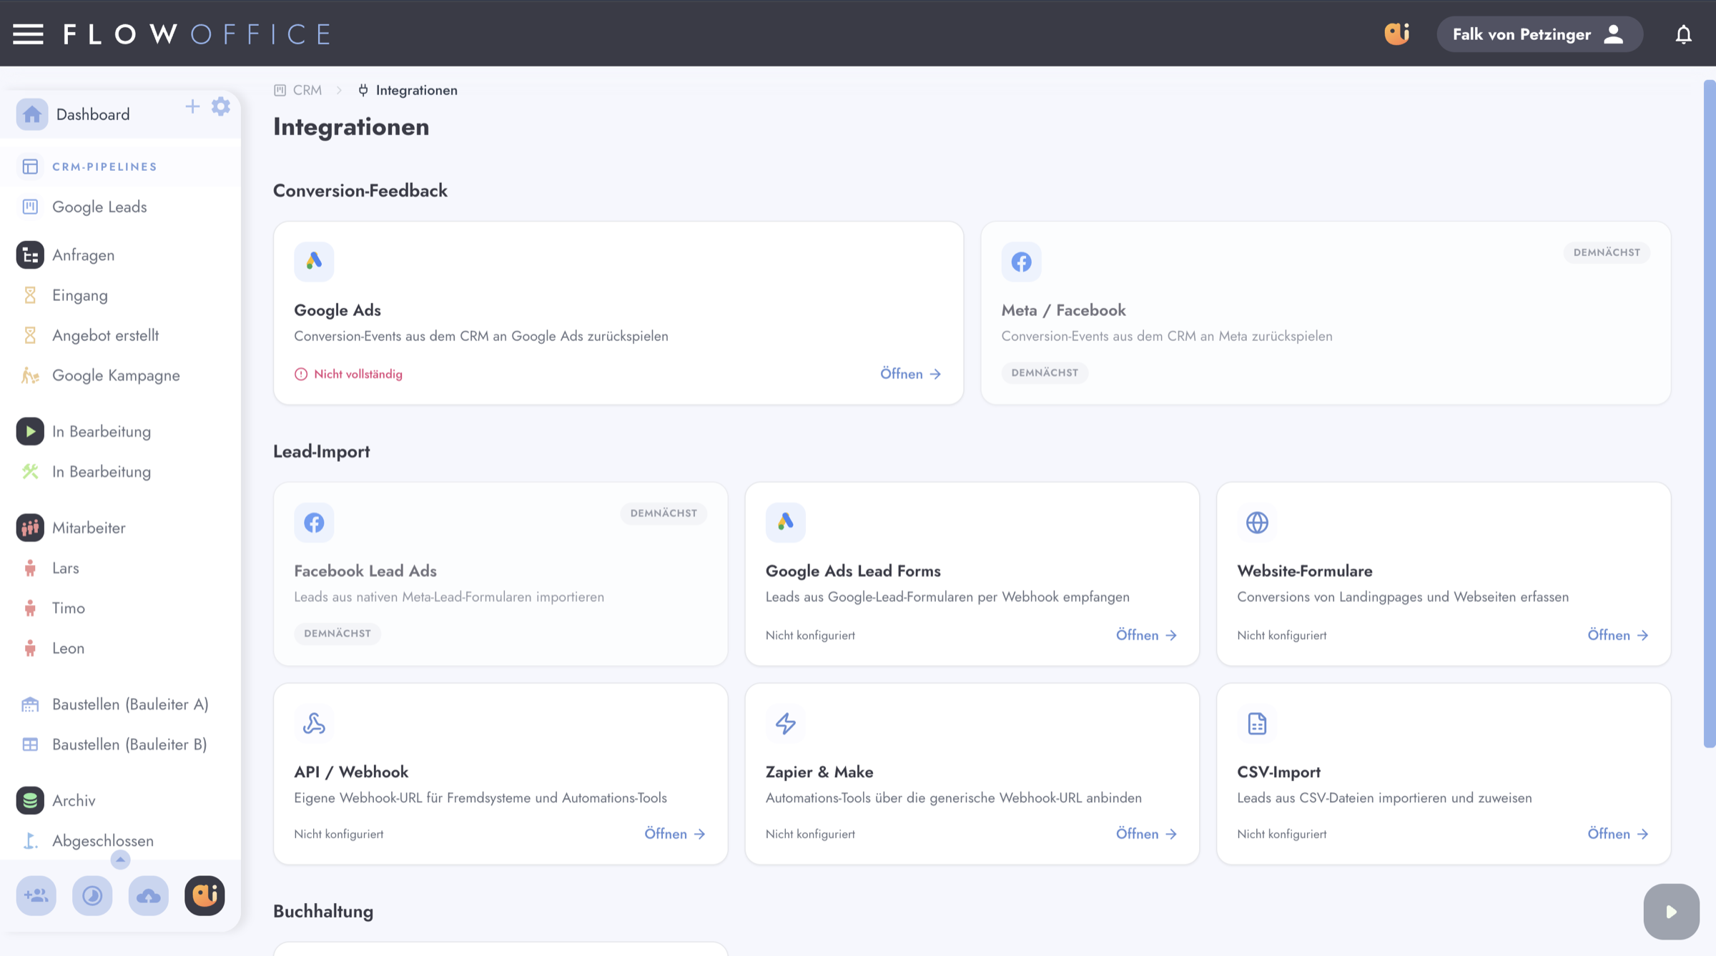This screenshot has width=1716, height=956.
Task: Click Nicht konfiguriert under CSV-Import
Action: 1282,834
